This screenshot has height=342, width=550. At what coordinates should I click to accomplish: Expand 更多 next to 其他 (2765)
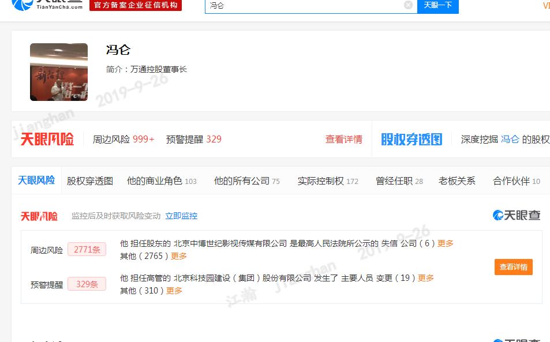[x=179, y=256]
